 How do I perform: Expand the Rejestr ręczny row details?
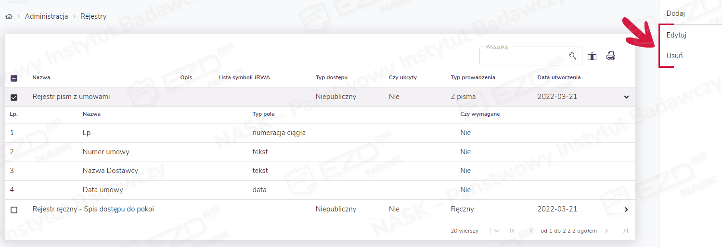point(626,210)
